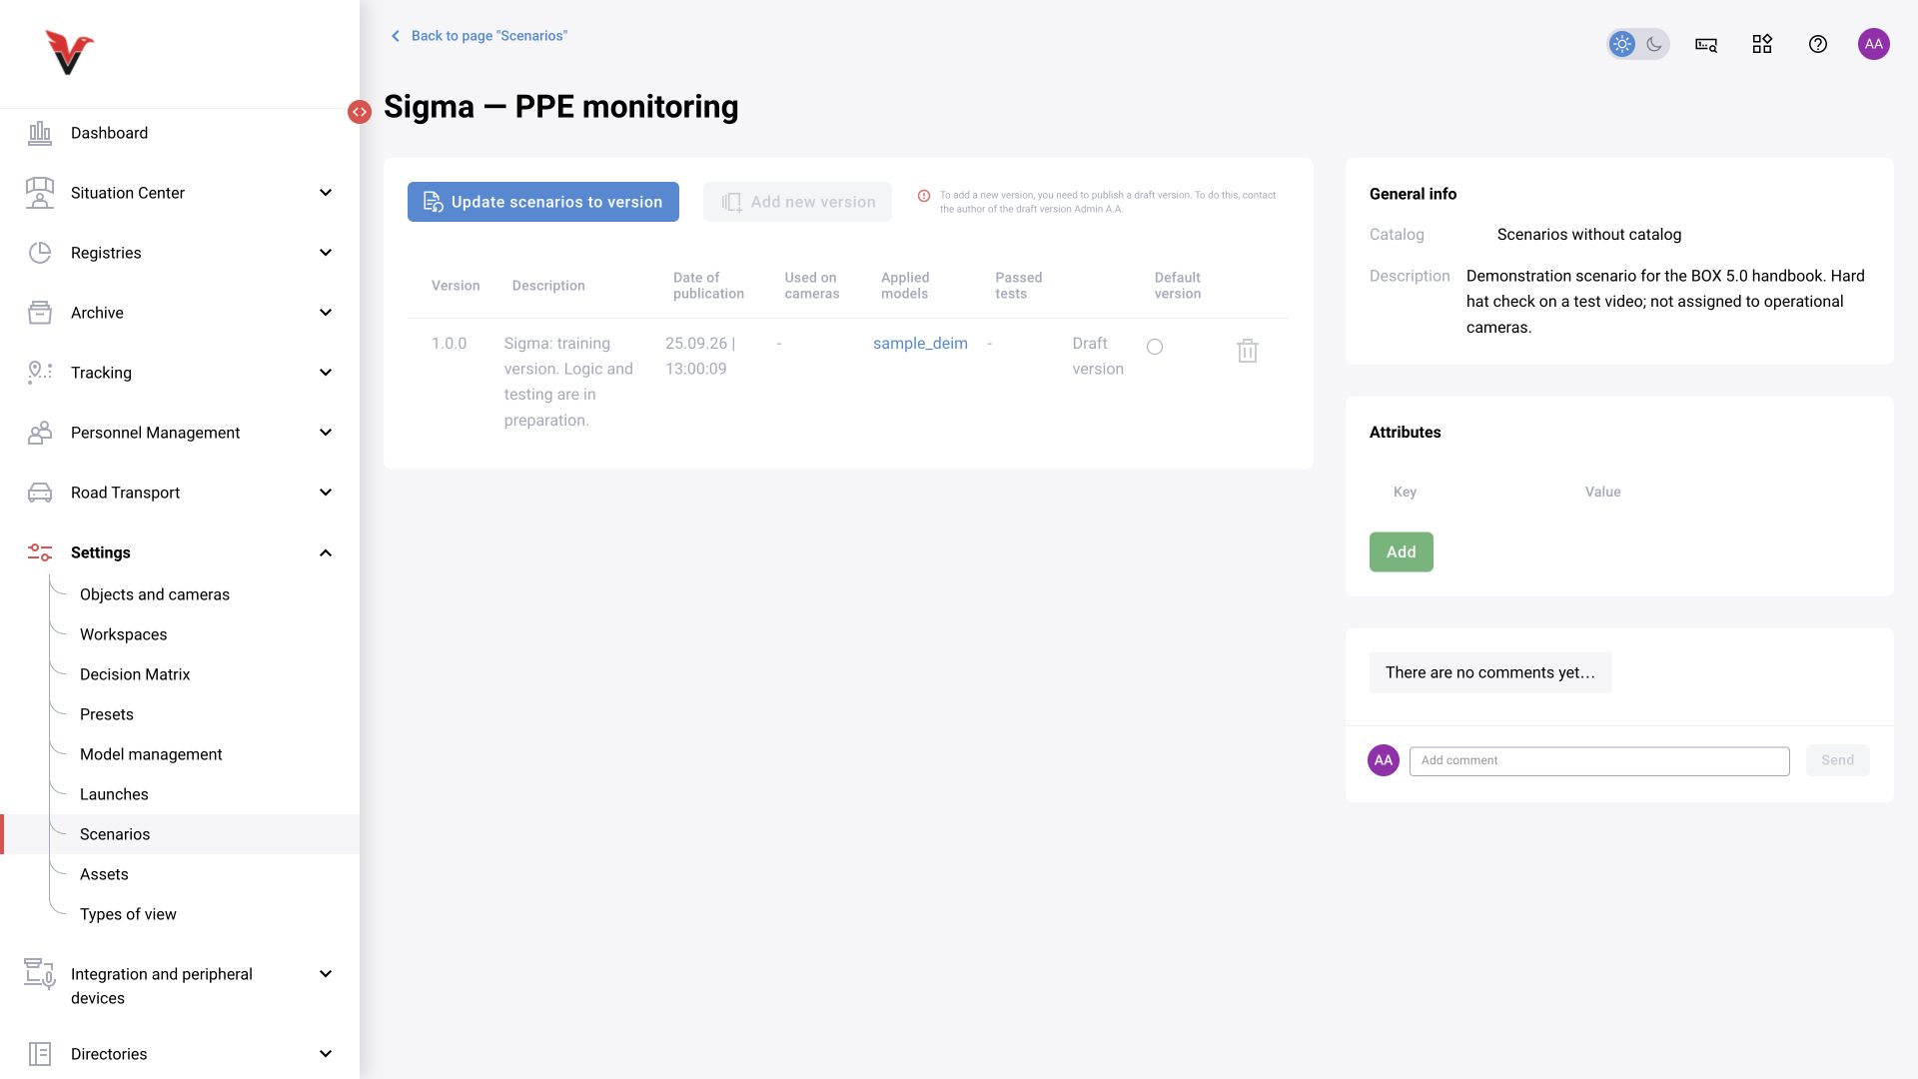Viewport: 1918px width, 1079px height.
Task: Click the Directories book icon
Action: 40,1054
